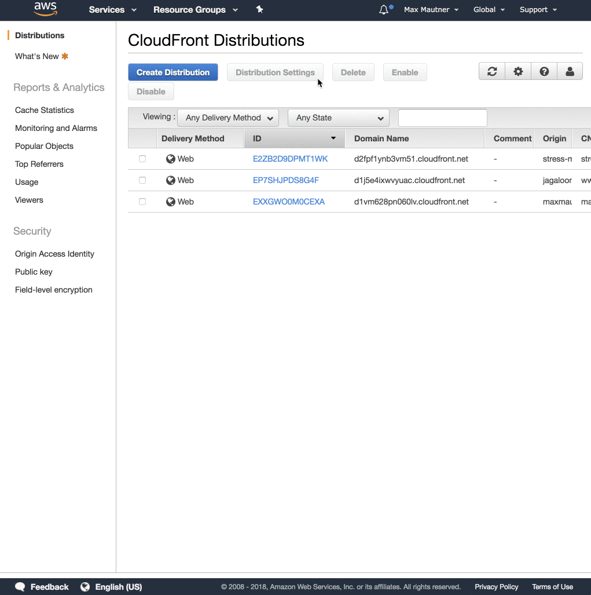
Task: Open the Usage report
Action: [27, 182]
